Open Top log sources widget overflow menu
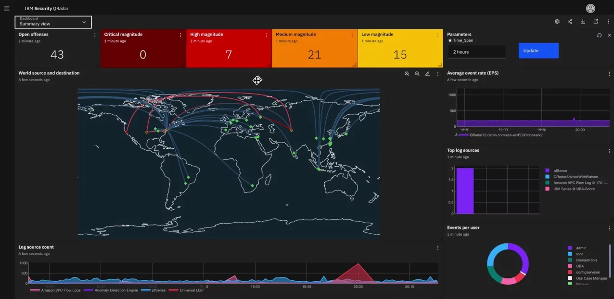614x299 pixels. tap(610, 151)
